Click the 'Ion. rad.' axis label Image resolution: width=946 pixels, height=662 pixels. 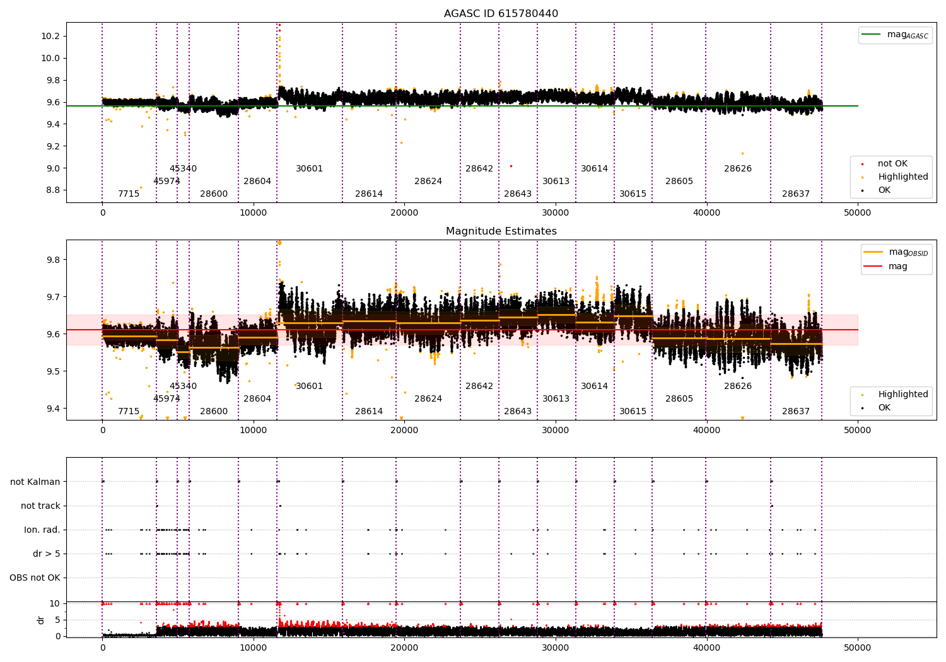click(42, 530)
